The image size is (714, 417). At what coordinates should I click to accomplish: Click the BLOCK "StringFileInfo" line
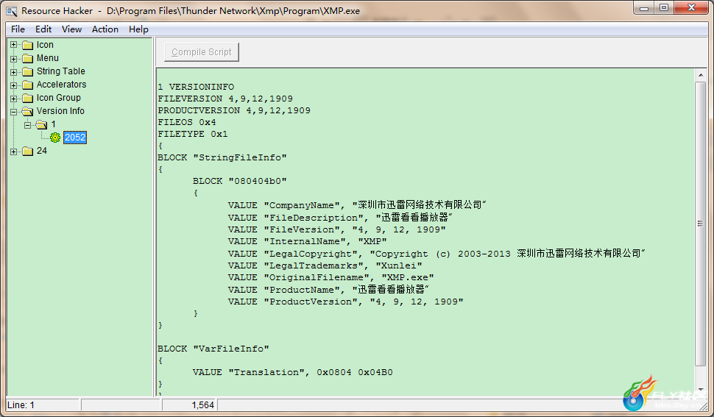tap(222, 158)
